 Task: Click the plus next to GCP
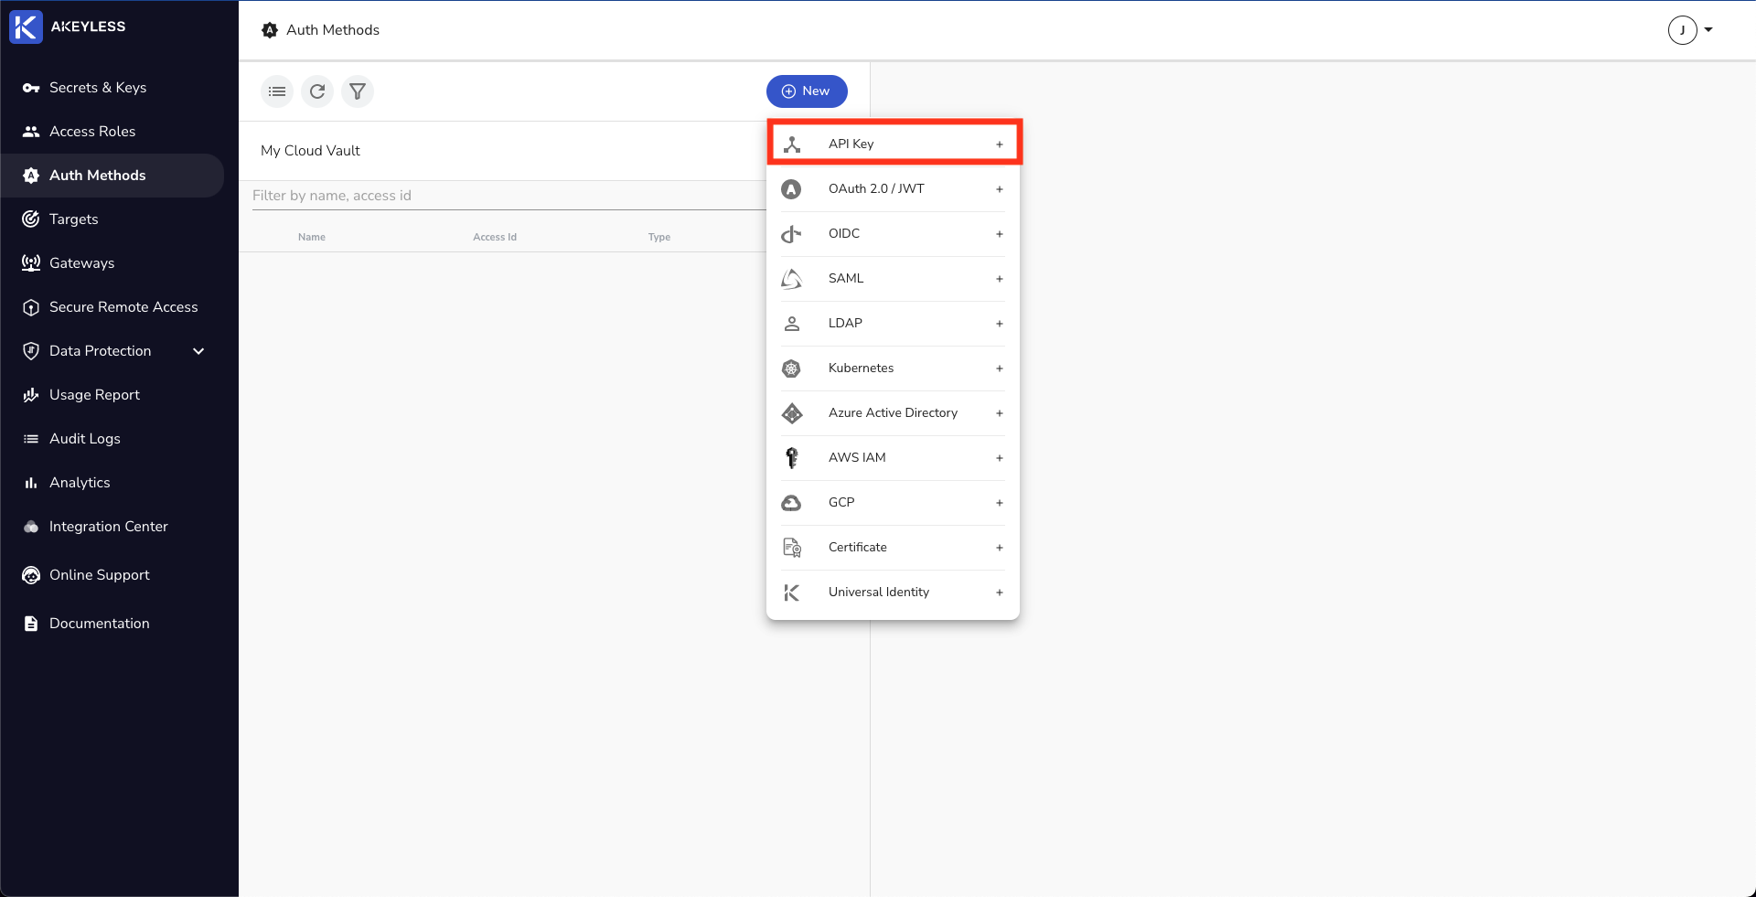[x=1000, y=503]
